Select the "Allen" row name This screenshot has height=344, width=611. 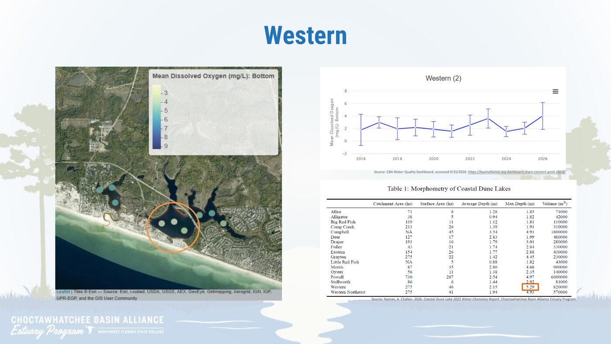(x=336, y=212)
